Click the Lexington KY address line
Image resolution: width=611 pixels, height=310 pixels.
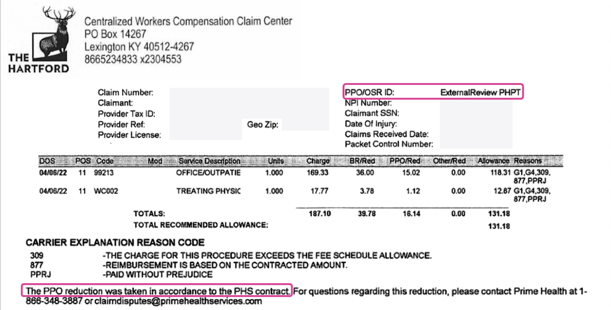click(x=139, y=47)
